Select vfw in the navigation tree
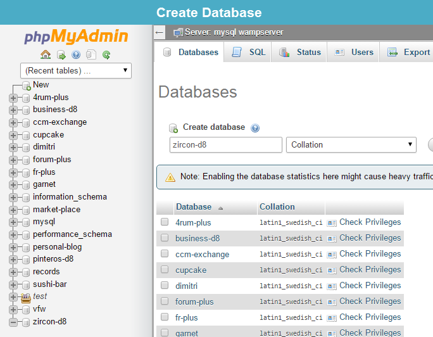 tap(39, 309)
